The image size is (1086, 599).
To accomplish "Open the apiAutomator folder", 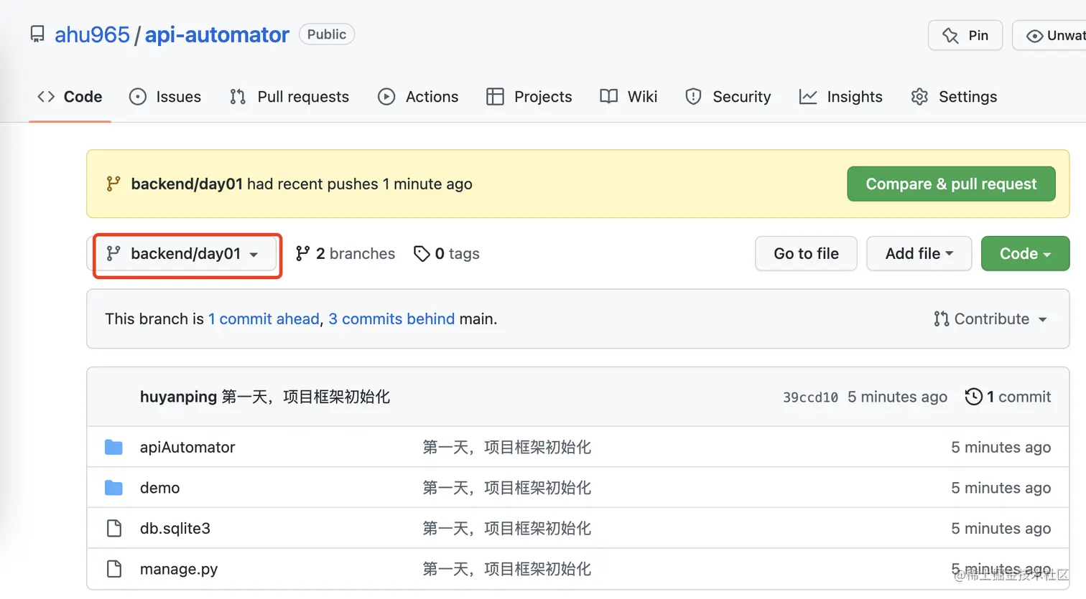I will click(187, 448).
